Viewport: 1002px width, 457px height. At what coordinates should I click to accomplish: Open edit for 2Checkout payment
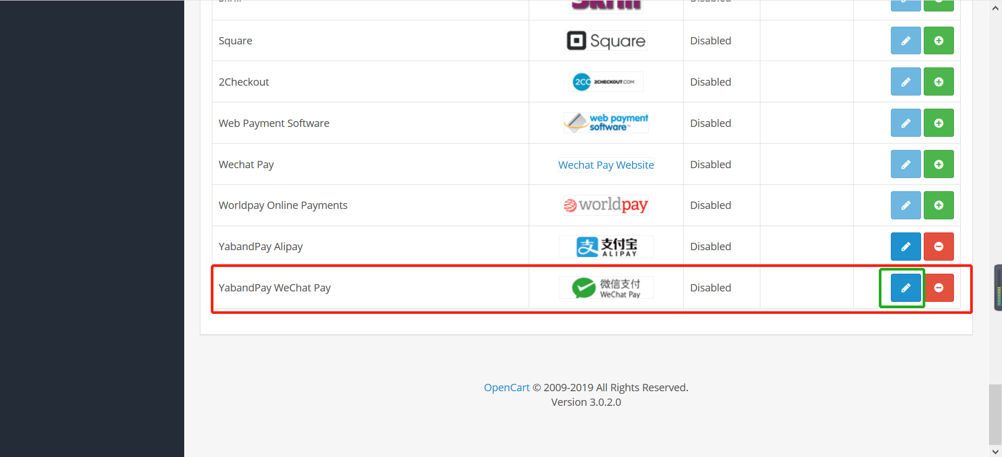tap(905, 82)
